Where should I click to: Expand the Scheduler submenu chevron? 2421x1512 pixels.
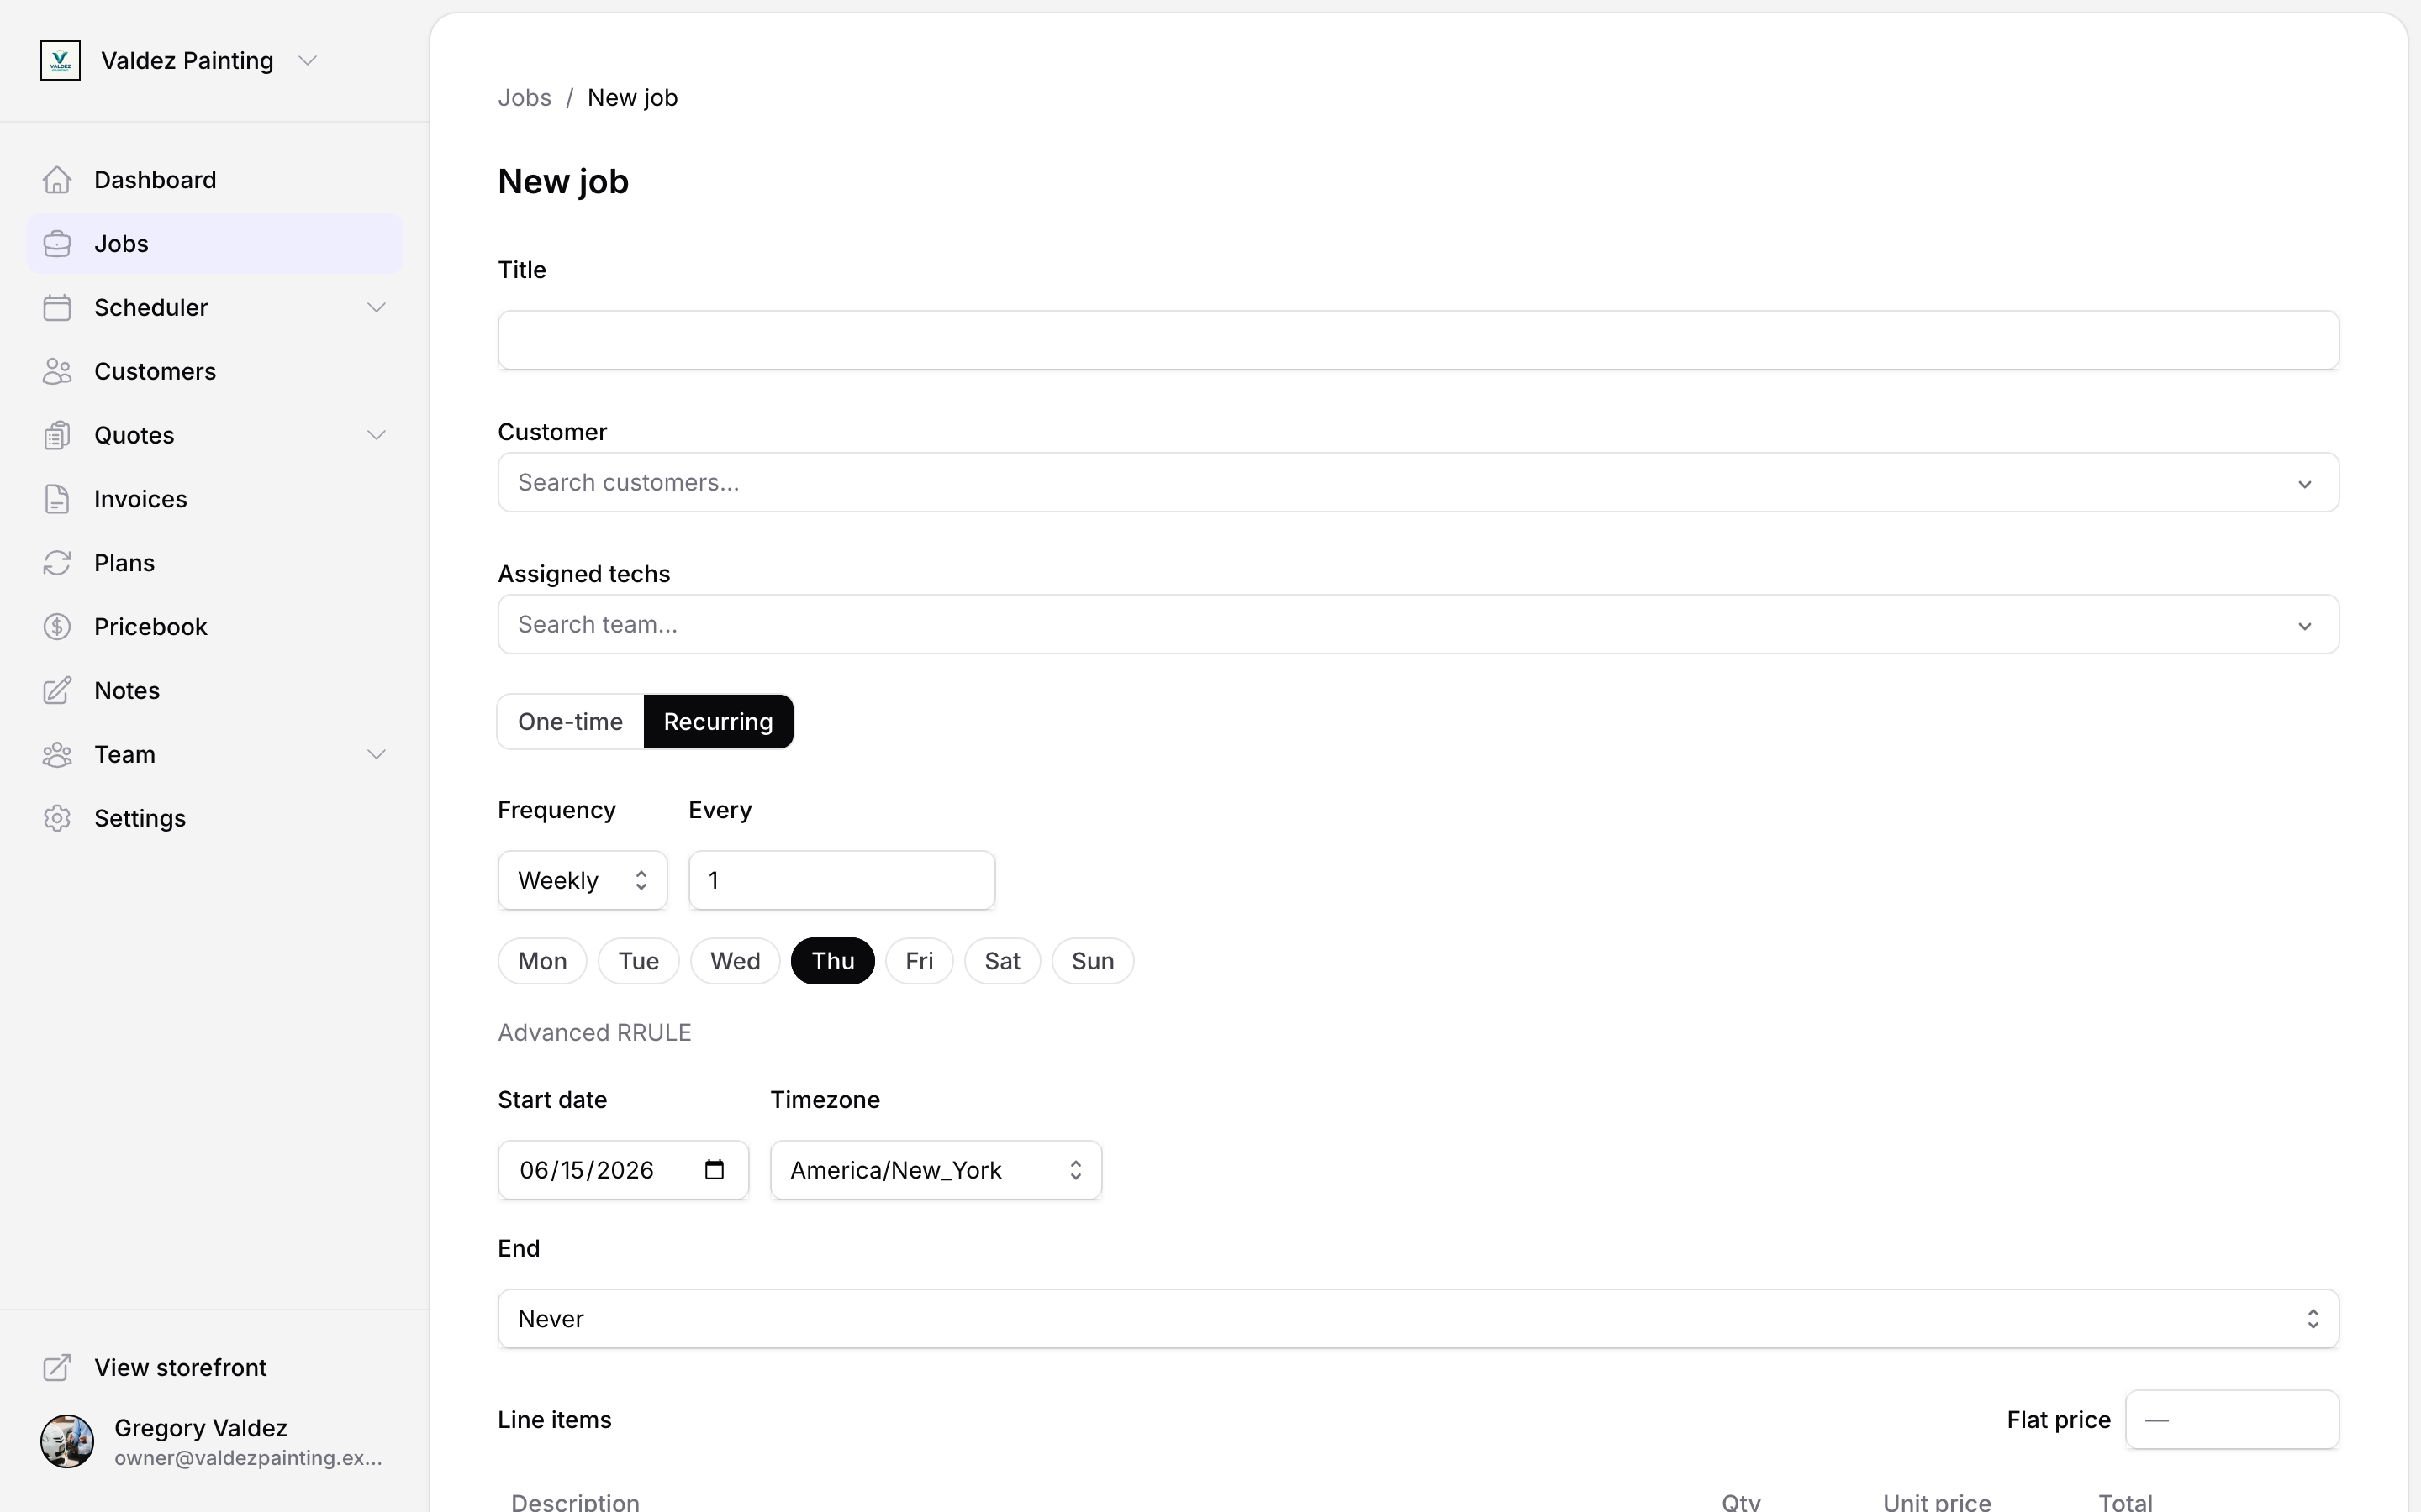click(376, 308)
